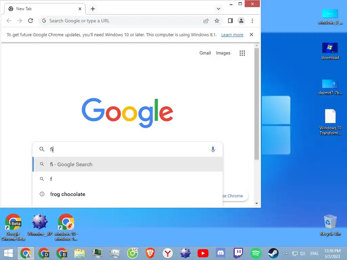347x260 pixels.
Task: Click the Customize Chrome button
Action: coord(235,196)
